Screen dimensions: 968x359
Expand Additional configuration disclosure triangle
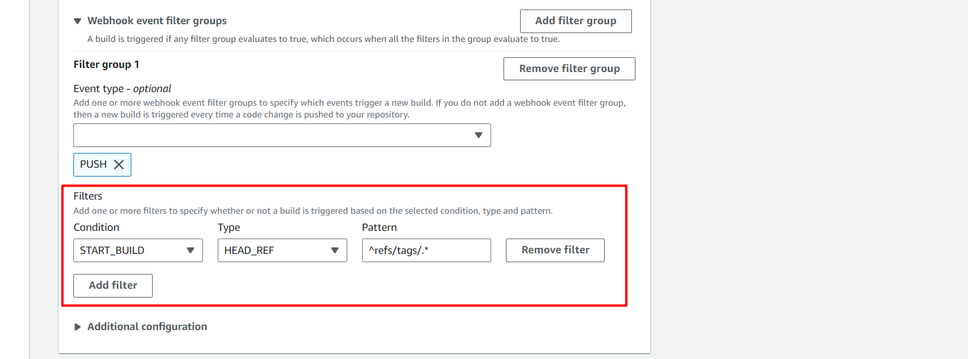pyautogui.click(x=78, y=327)
